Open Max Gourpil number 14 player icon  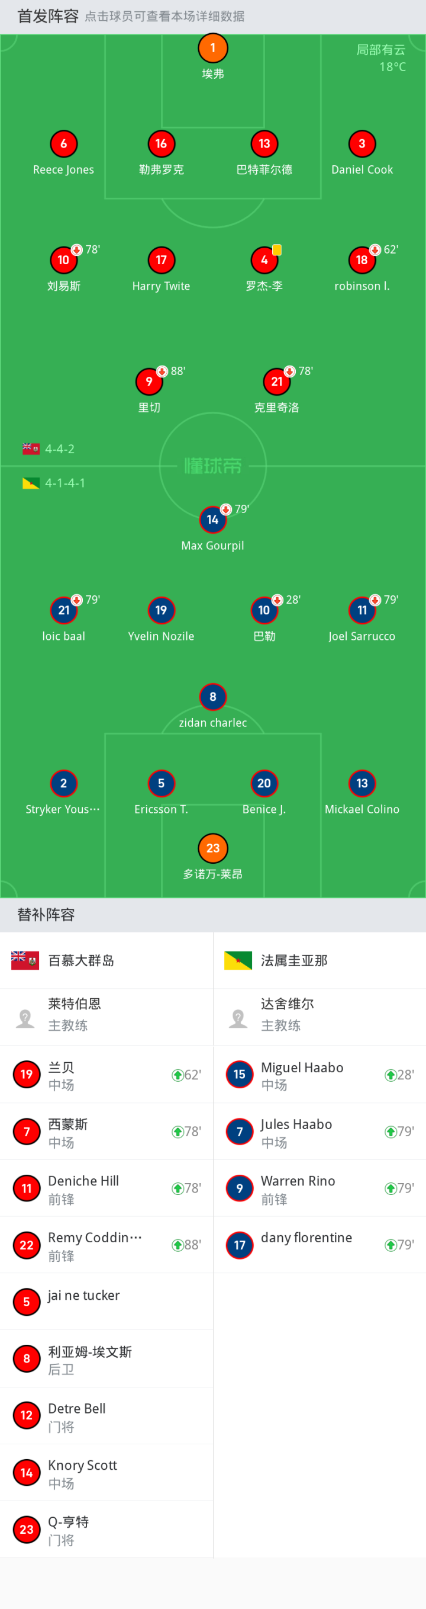coord(212,520)
